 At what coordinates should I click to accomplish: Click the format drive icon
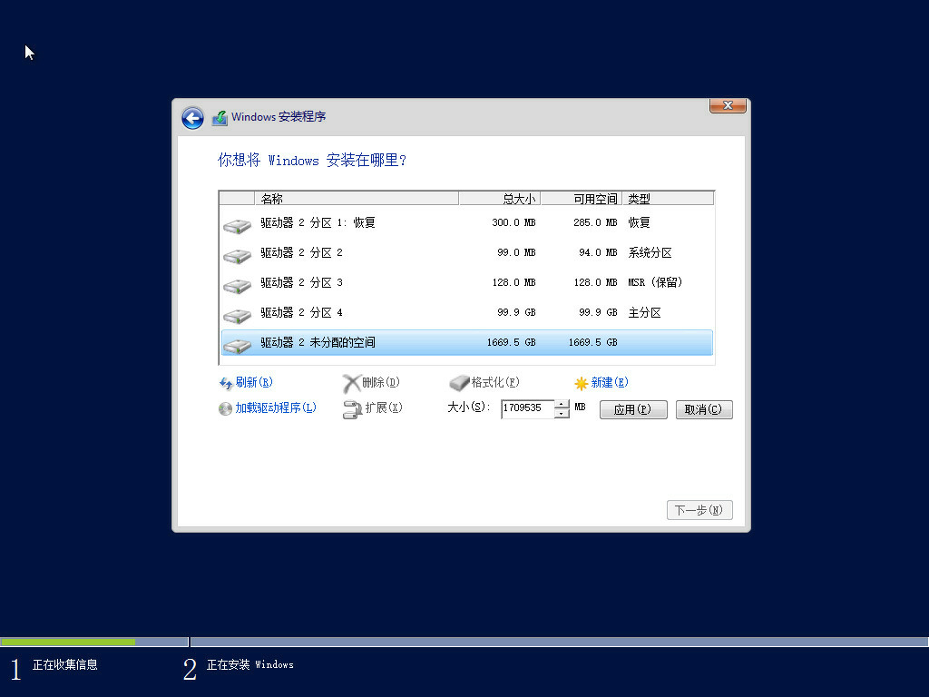point(459,383)
